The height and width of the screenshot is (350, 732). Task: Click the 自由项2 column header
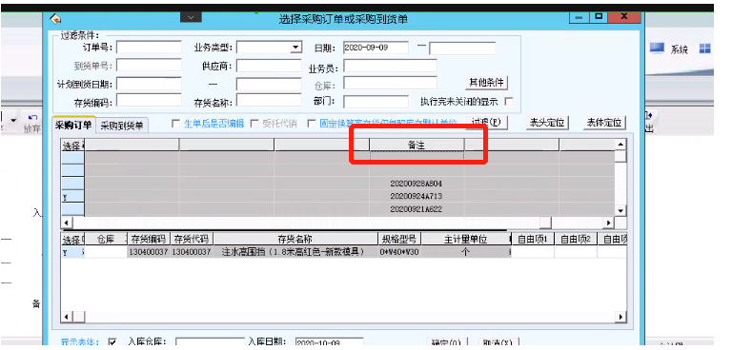click(576, 240)
